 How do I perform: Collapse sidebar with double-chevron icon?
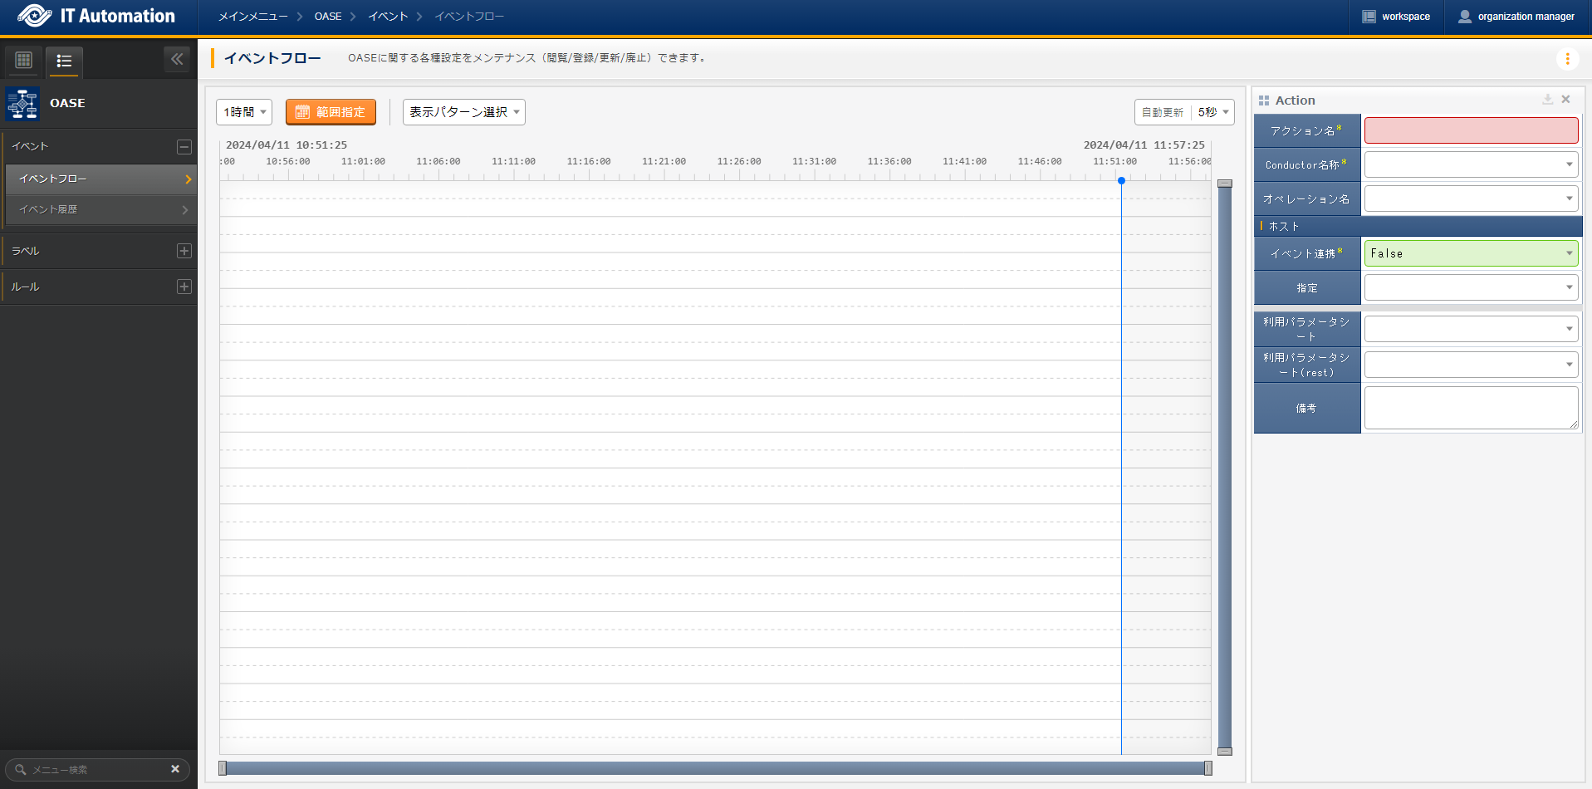tap(177, 59)
